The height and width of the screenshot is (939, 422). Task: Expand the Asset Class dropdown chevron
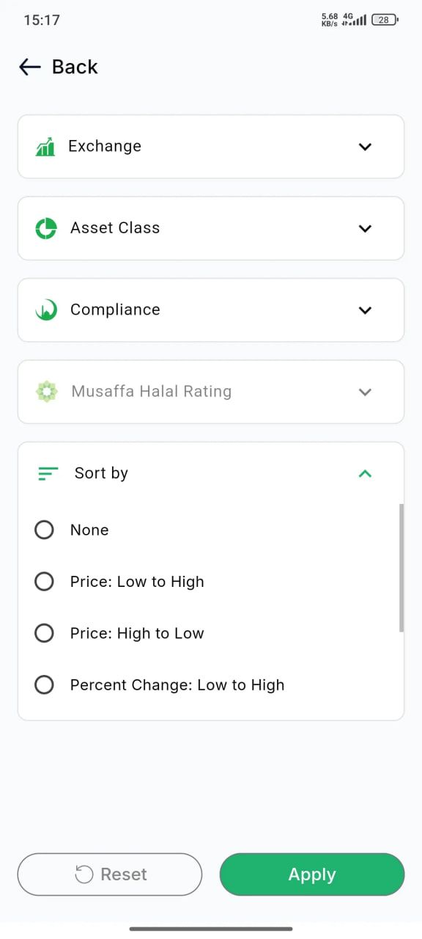point(365,228)
